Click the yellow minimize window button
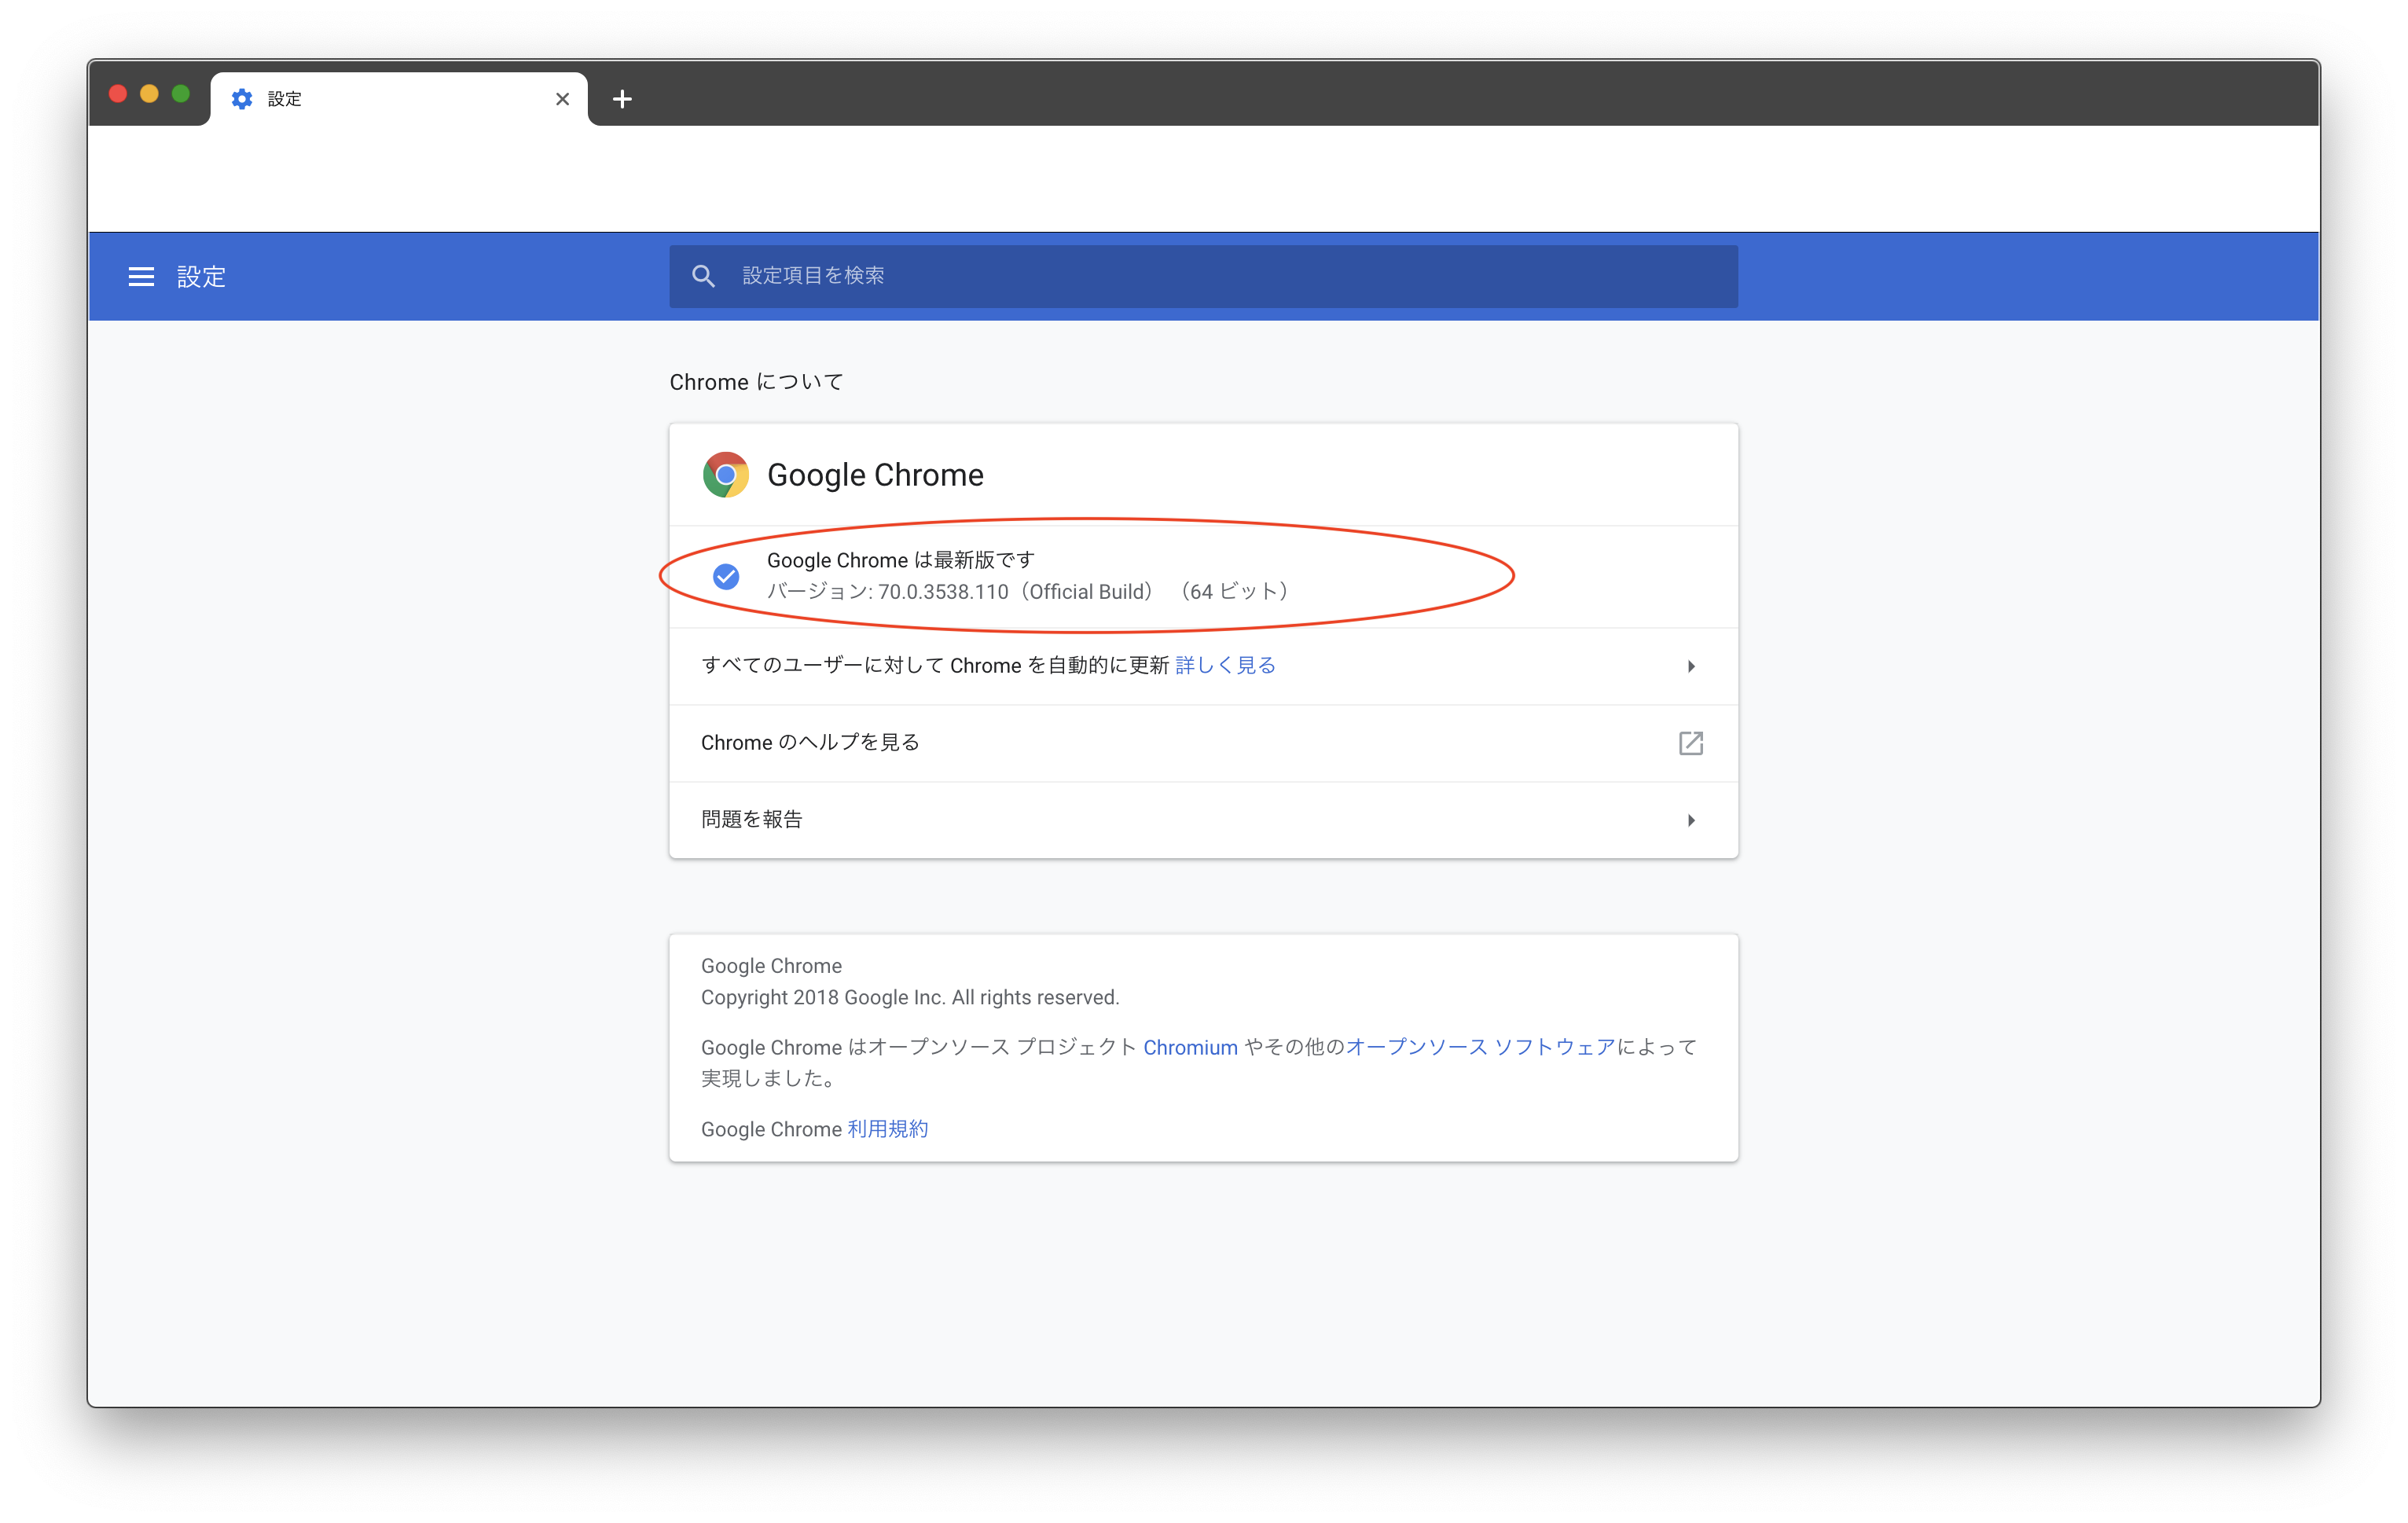Viewport: 2408px width, 1523px height. 149,94
